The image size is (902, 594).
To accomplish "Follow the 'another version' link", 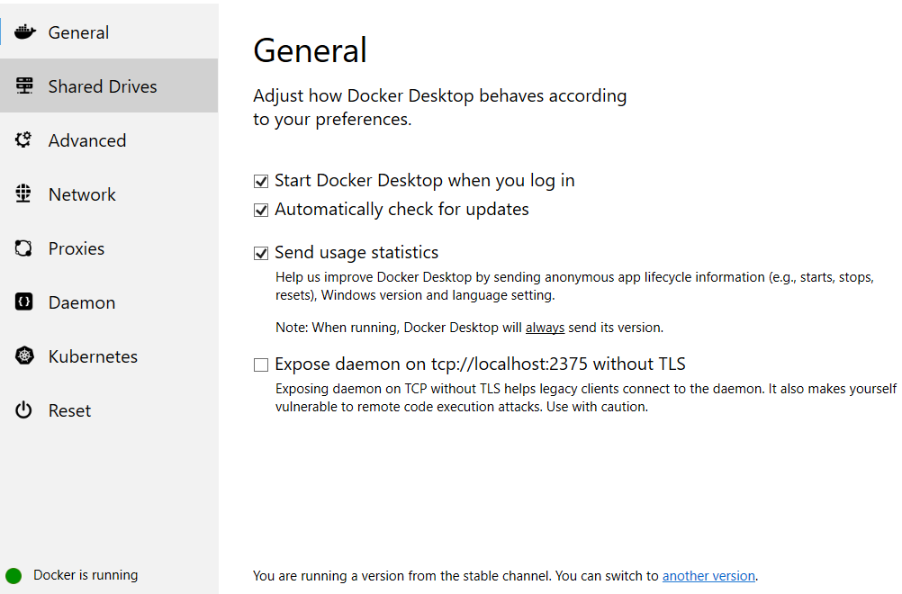I will click(x=708, y=576).
